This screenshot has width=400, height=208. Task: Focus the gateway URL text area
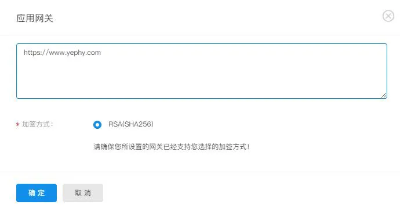(x=202, y=71)
